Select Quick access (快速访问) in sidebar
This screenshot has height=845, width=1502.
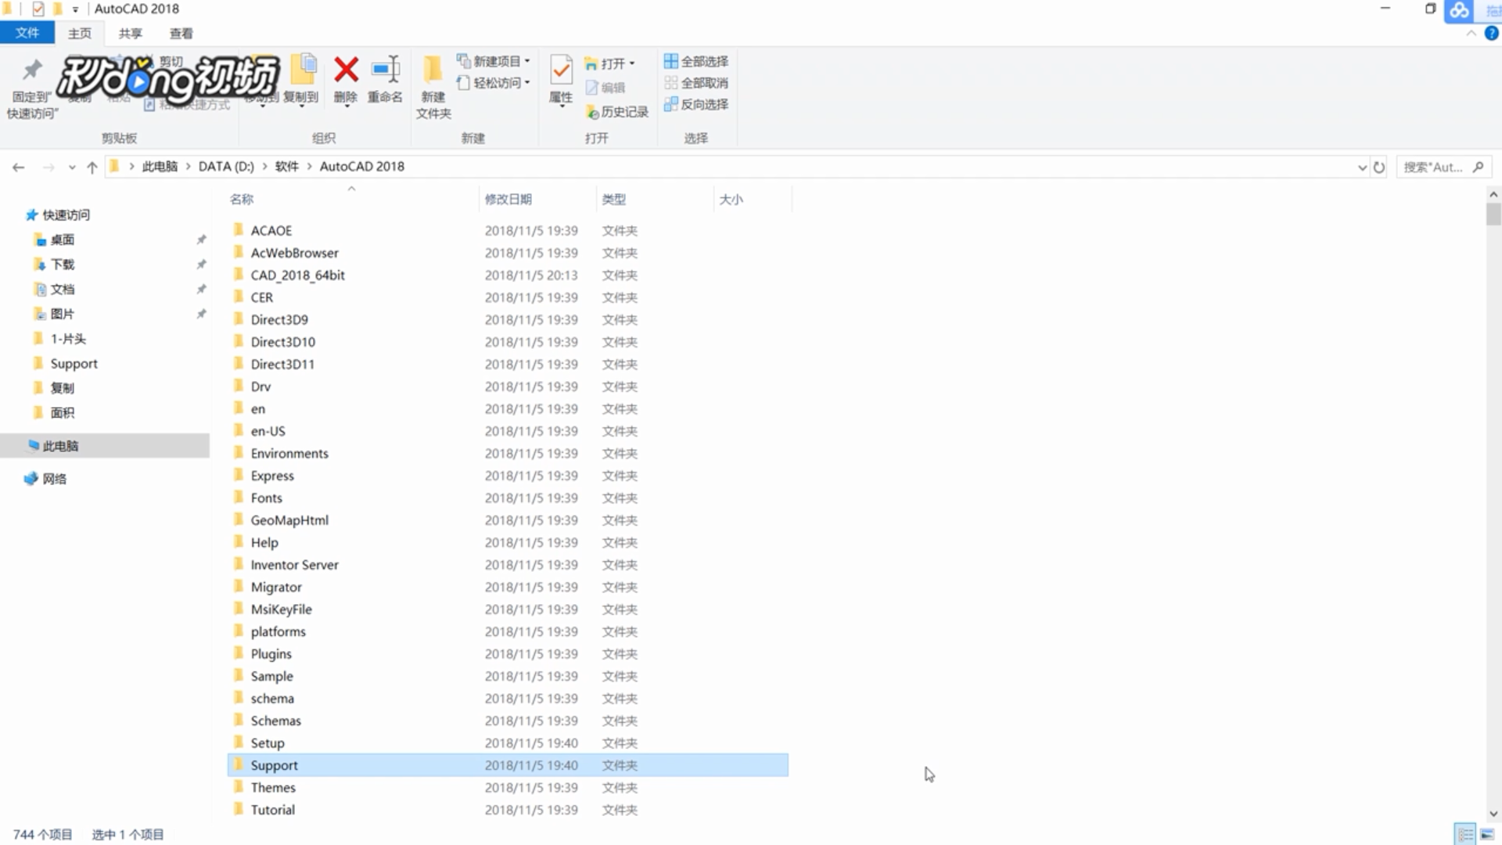click(66, 215)
